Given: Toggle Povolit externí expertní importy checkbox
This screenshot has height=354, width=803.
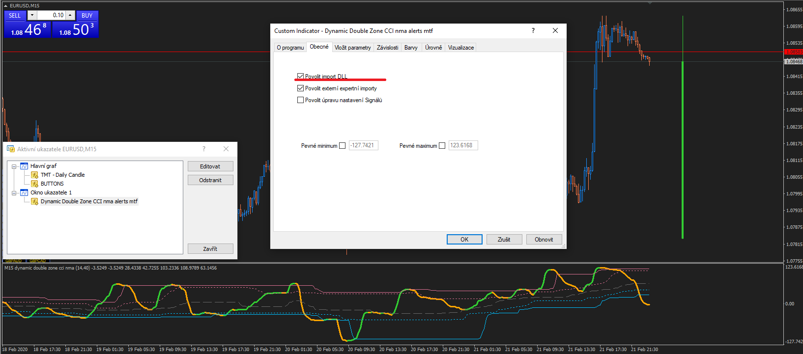Looking at the screenshot, I should (x=300, y=88).
